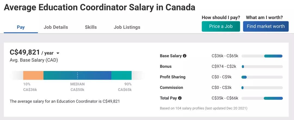Go to the Job Listings tab
The width and height of the screenshot is (294, 120).
[x=127, y=27]
